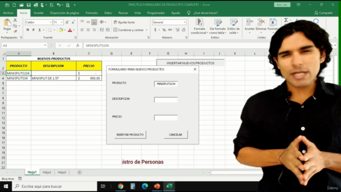The height and width of the screenshot is (192, 341).
Task: Open the font size 11 dropdown
Action: click(x=62, y=22)
